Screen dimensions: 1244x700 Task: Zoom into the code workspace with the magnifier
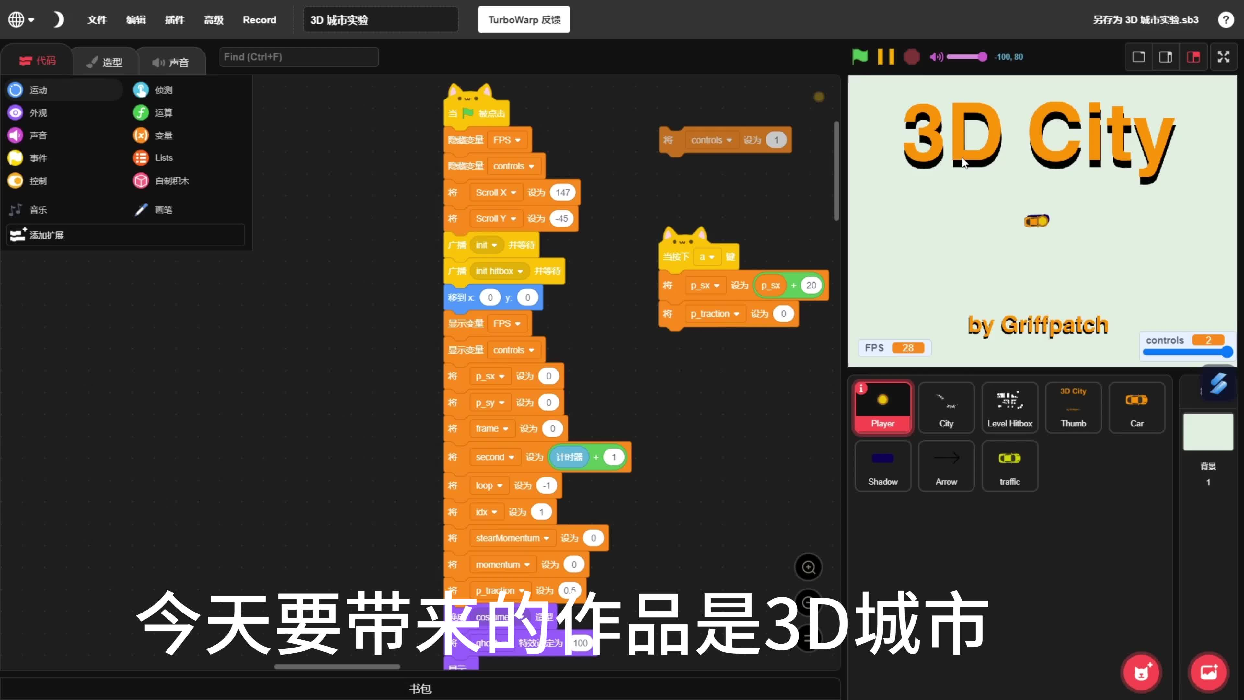pyautogui.click(x=808, y=567)
